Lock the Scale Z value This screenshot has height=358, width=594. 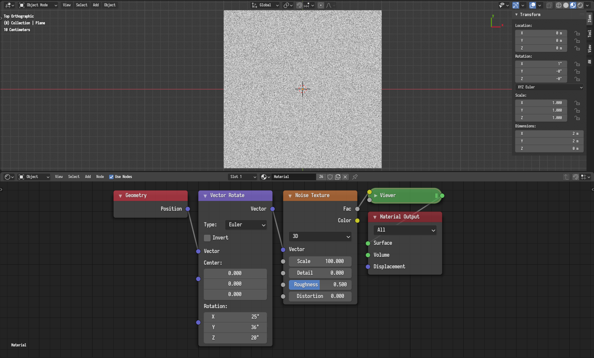pyautogui.click(x=577, y=118)
